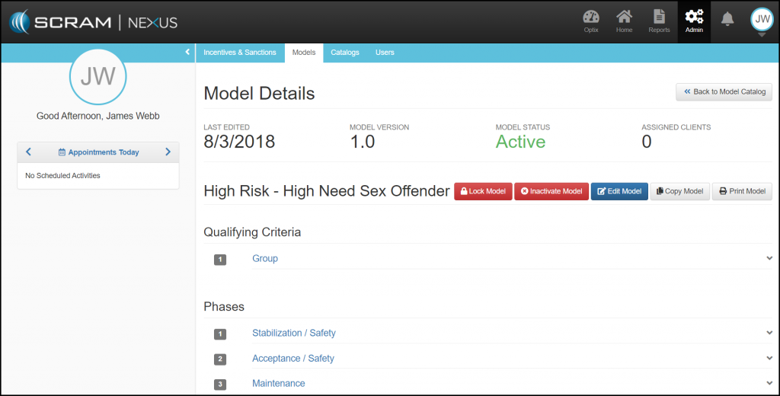Switch to the Catalogs tab
780x396 pixels.
click(345, 53)
